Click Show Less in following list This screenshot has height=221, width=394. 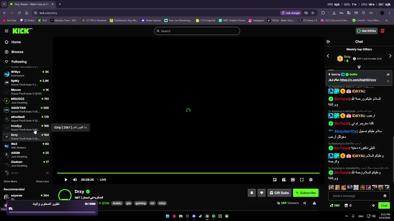pos(42,181)
